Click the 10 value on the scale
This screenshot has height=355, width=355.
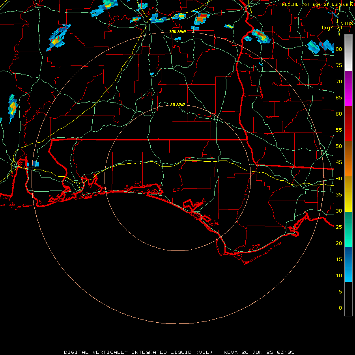point(339,276)
